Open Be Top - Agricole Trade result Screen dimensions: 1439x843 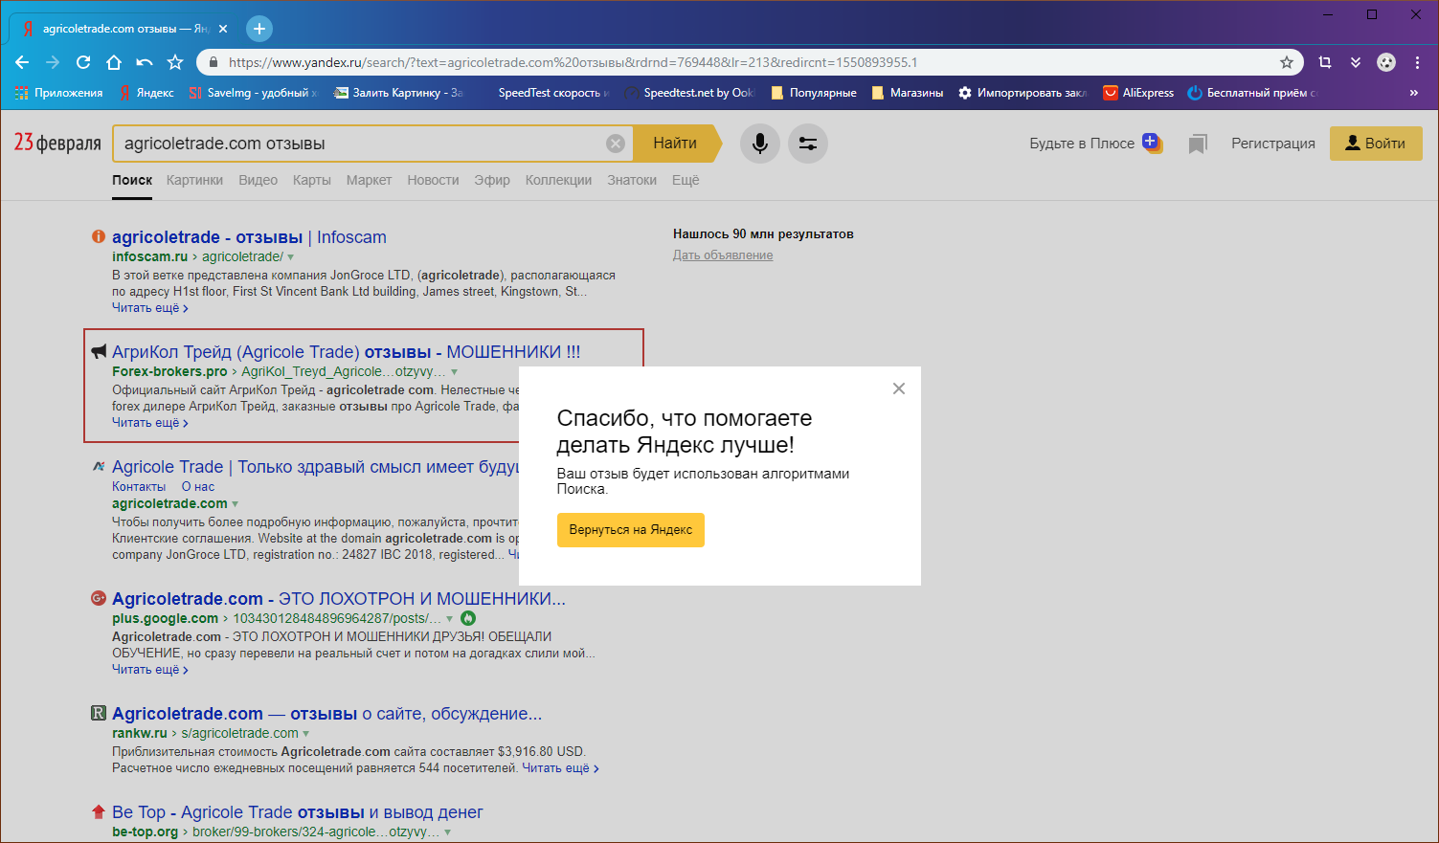point(297,812)
